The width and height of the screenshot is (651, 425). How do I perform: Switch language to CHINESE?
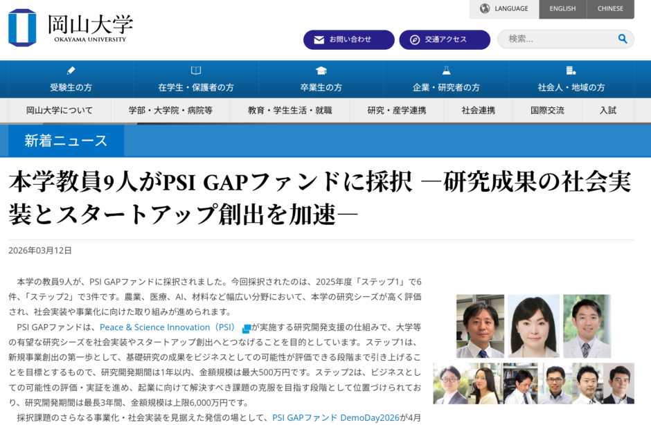(x=610, y=9)
